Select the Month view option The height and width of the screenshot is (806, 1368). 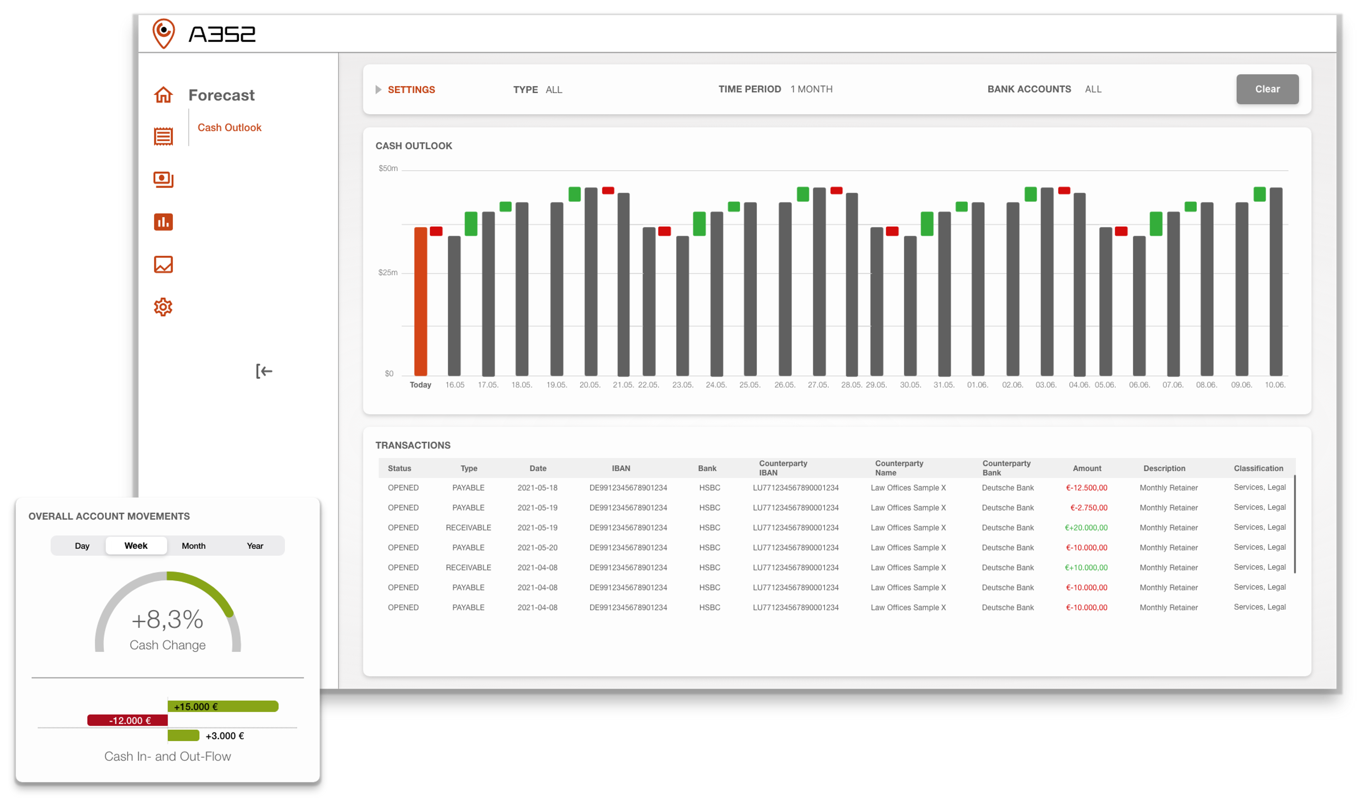[x=194, y=546]
